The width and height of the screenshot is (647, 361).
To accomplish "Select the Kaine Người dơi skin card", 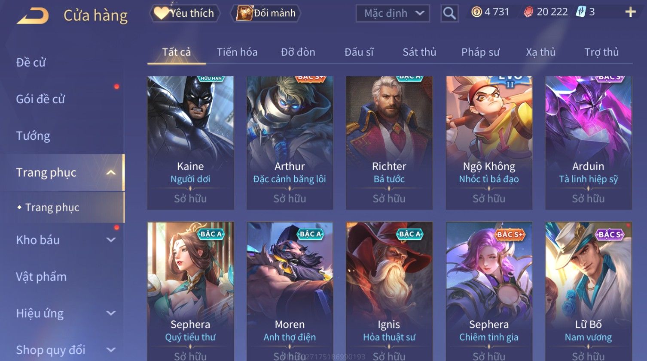I will click(x=190, y=143).
